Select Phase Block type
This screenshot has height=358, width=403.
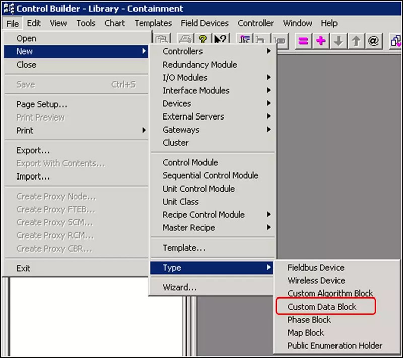[x=337, y=320]
